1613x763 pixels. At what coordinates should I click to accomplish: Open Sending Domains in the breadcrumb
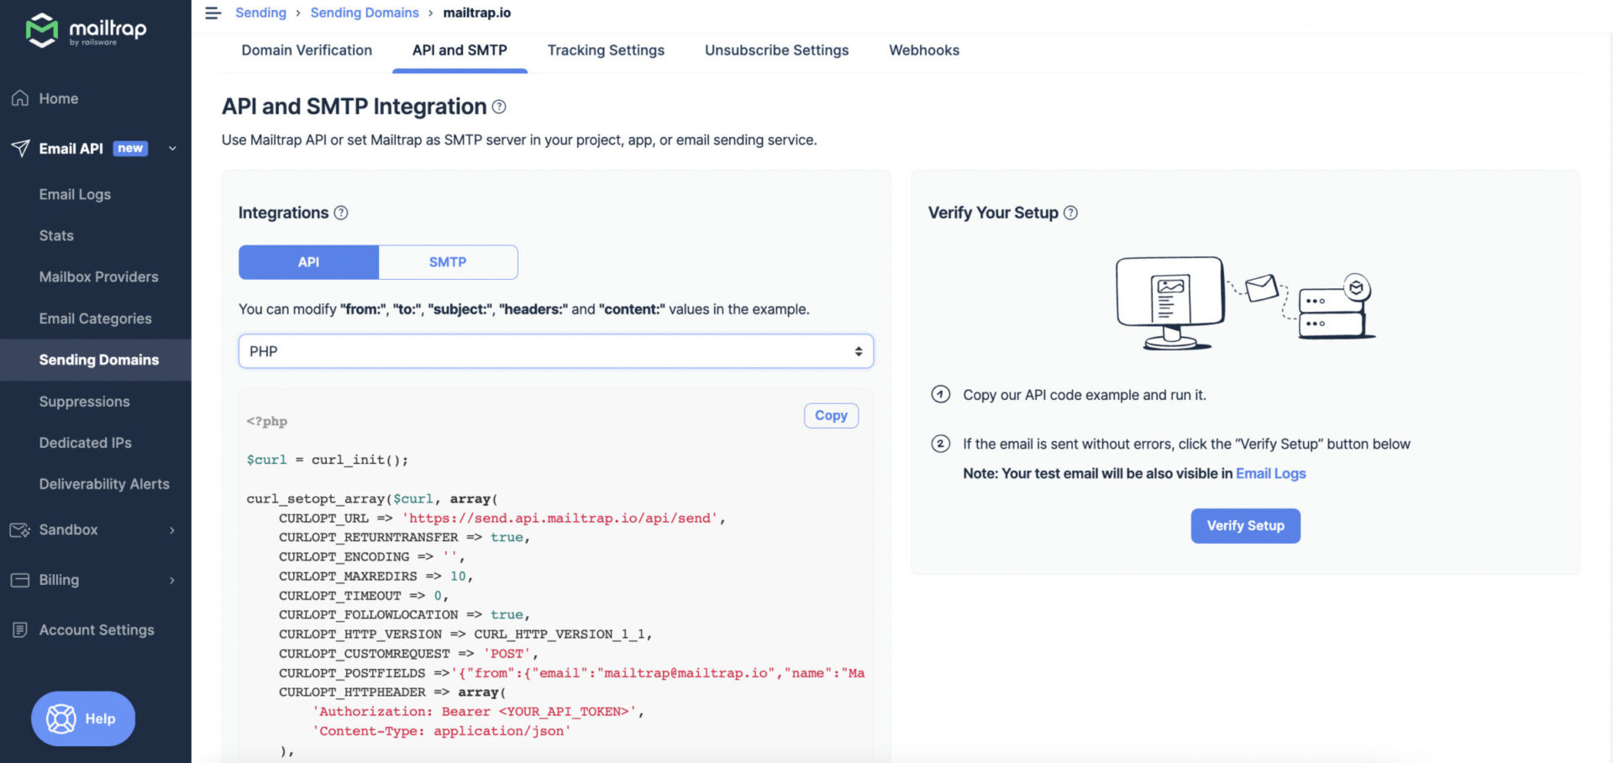pyautogui.click(x=365, y=13)
